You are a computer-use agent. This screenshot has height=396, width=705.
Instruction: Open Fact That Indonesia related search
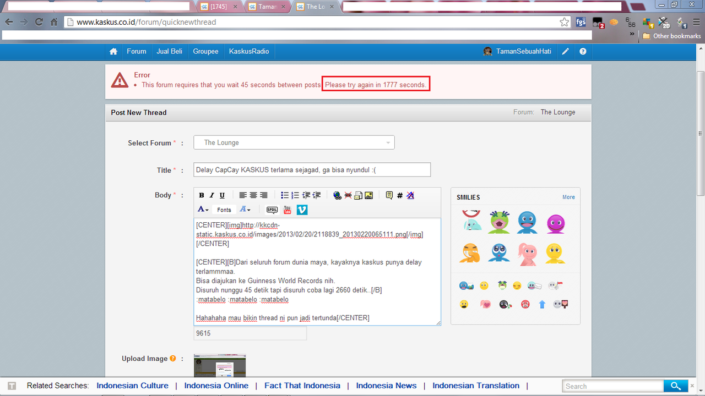coord(302,386)
